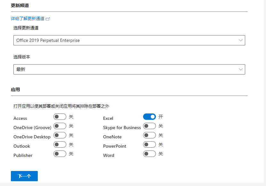Enable the Access app toggle
266x186 pixels.
tap(60, 117)
